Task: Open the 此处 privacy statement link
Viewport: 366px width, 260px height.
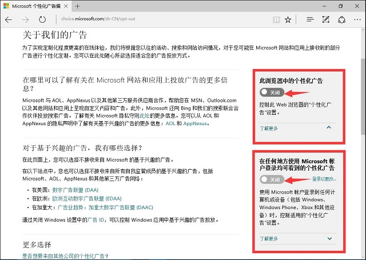Action: [x=144, y=115]
